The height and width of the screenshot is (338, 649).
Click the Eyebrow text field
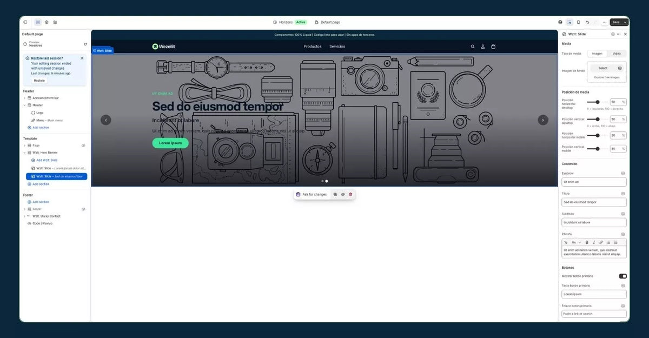pyautogui.click(x=594, y=182)
